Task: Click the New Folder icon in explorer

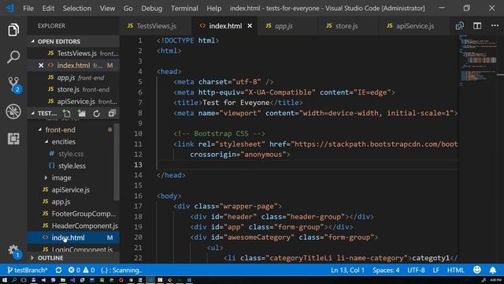Action: (x=82, y=114)
